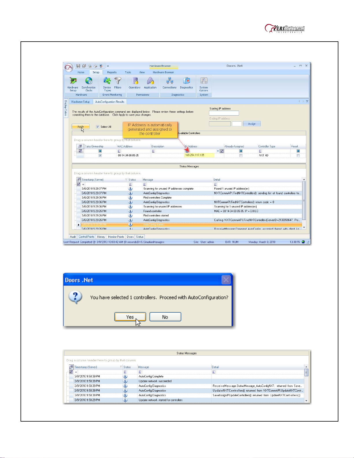Click the Starting IP address field
Viewport: 354px width, 458px height.
click(x=224, y=113)
